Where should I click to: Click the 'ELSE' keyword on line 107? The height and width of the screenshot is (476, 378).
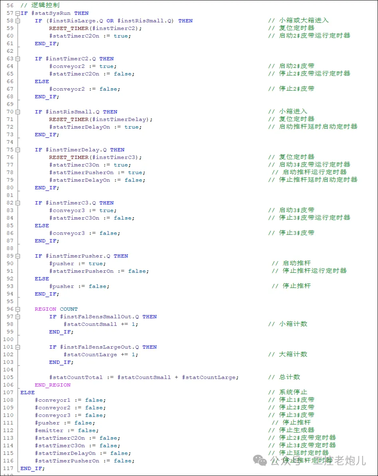click(x=28, y=393)
